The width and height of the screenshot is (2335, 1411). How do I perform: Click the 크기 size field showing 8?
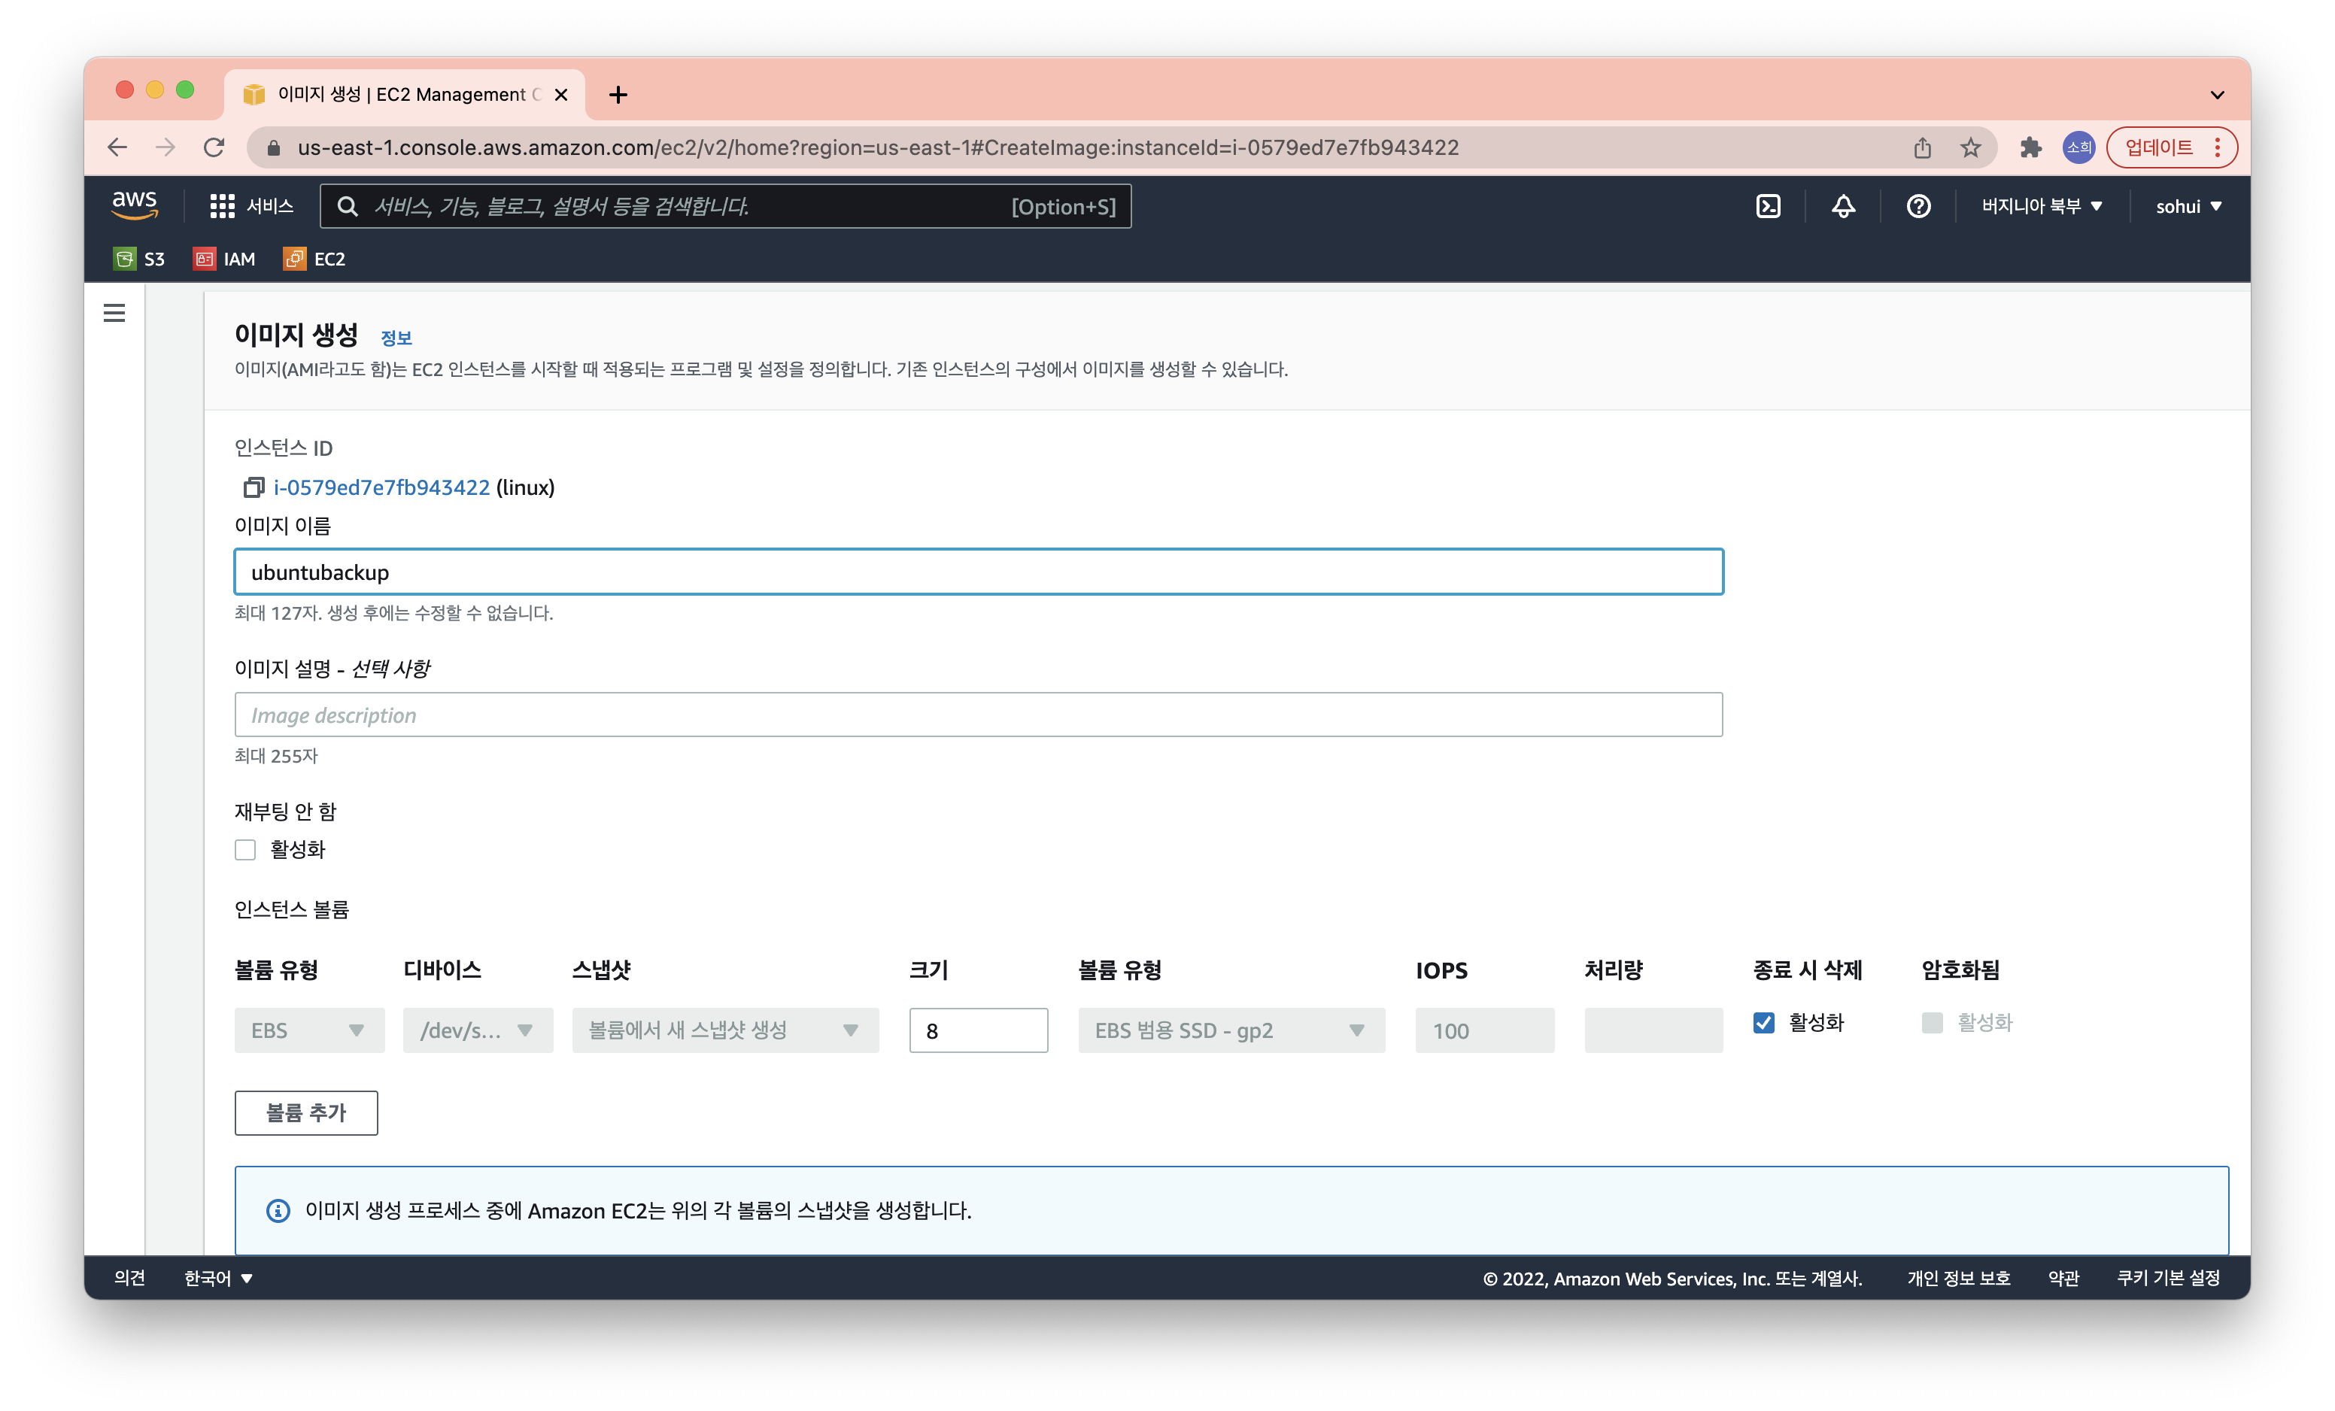(978, 1030)
